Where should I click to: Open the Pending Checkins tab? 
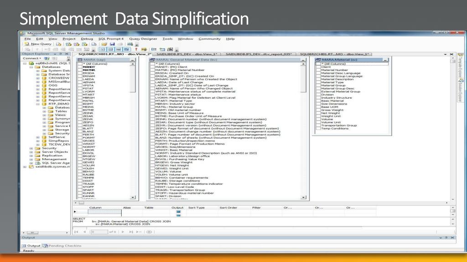[x=62, y=246]
